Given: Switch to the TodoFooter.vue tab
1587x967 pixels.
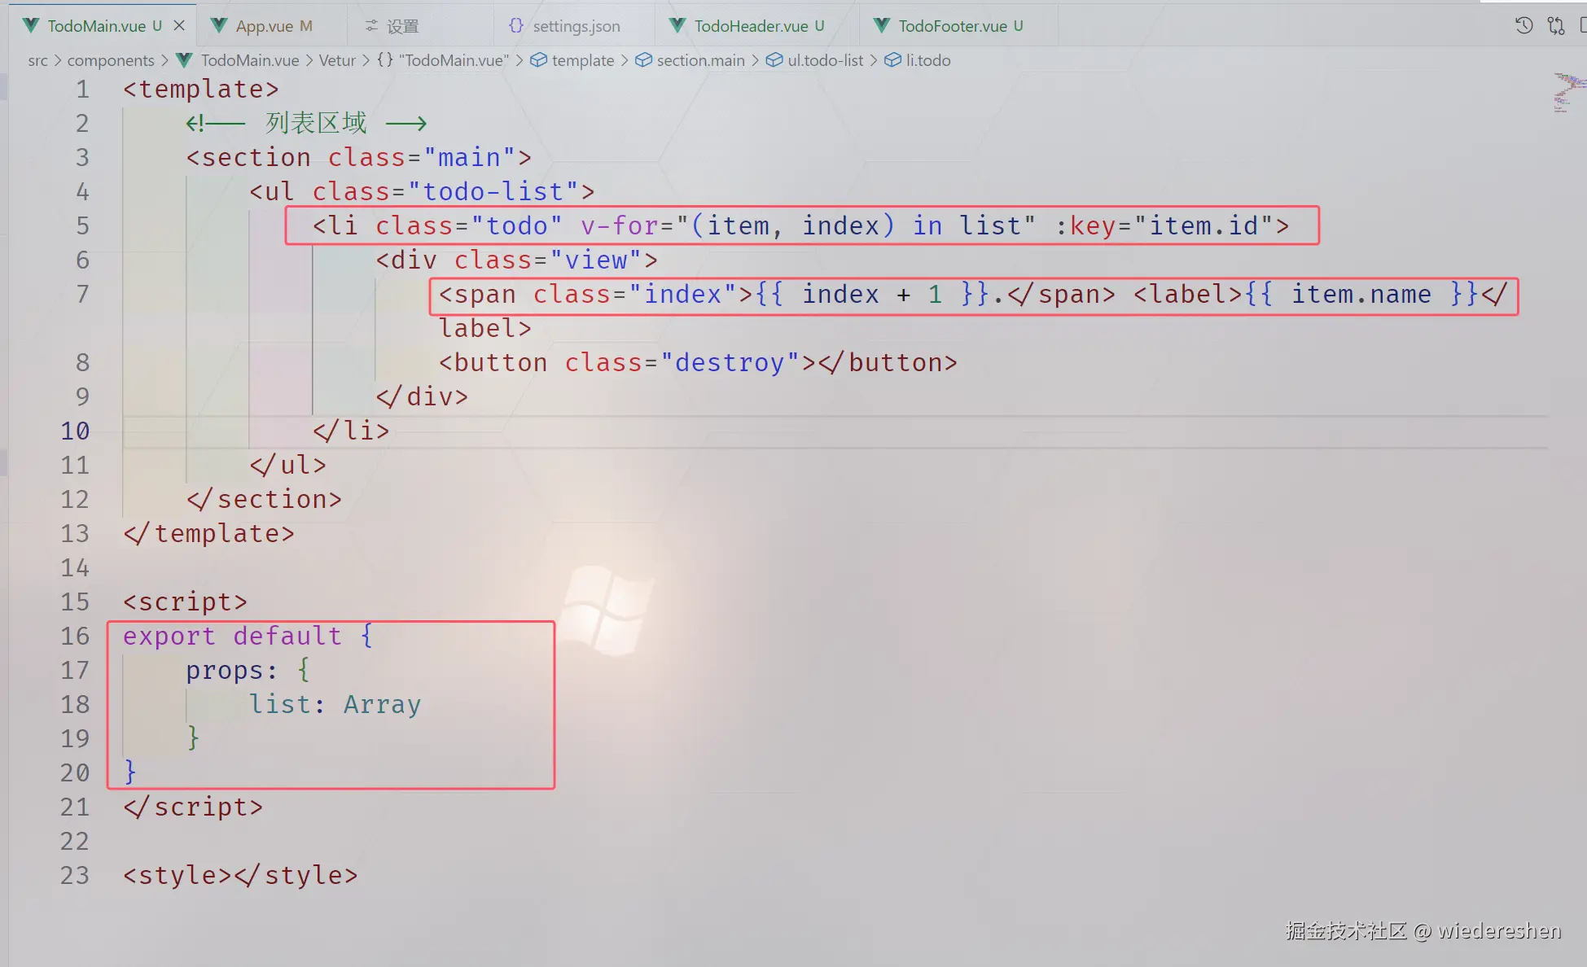Looking at the screenshot, I should point(952,26).
